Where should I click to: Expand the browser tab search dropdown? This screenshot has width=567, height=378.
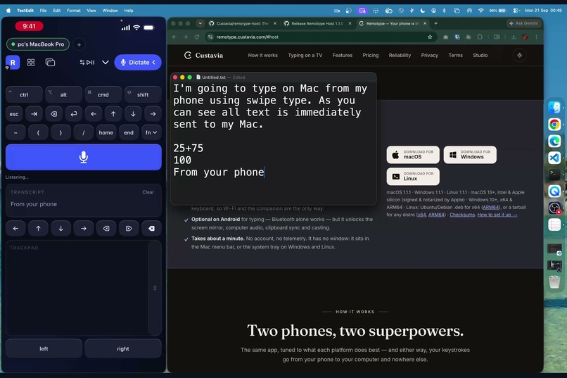coord(200,23)
